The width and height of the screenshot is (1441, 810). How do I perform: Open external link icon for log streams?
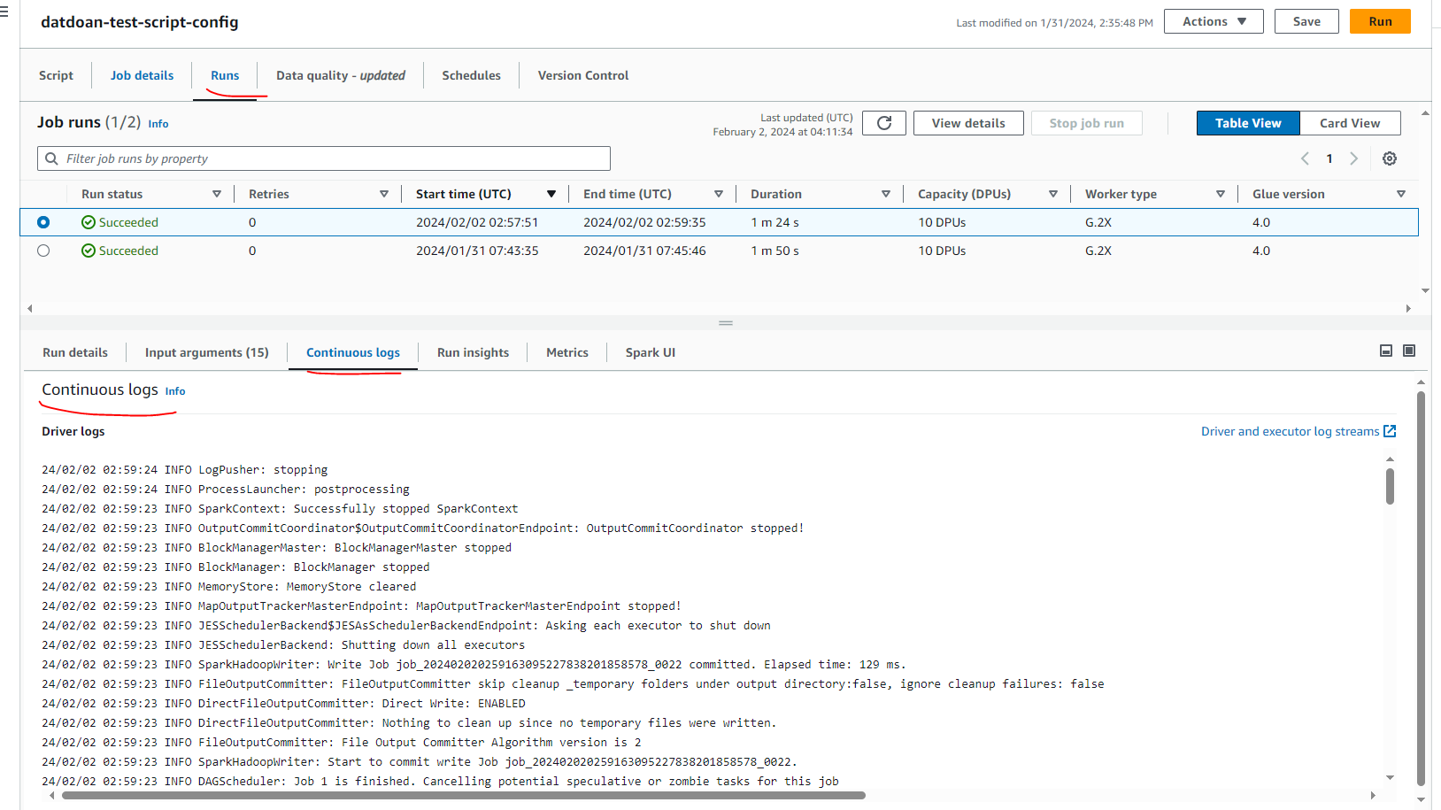1390,431
